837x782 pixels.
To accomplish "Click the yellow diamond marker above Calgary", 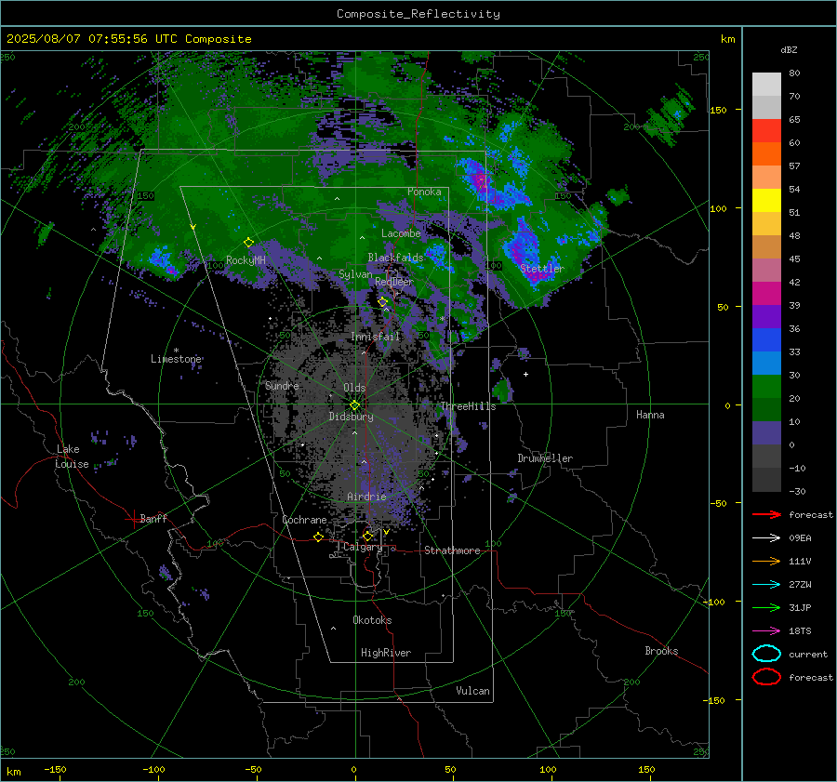I will pos(367,536).
